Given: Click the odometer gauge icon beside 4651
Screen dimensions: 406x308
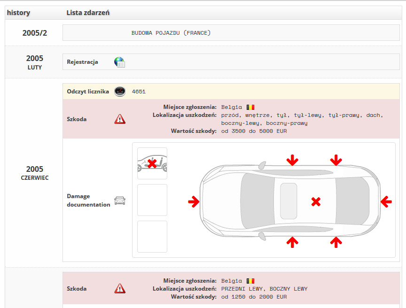Looking at the screenshot, I should 120,92.
